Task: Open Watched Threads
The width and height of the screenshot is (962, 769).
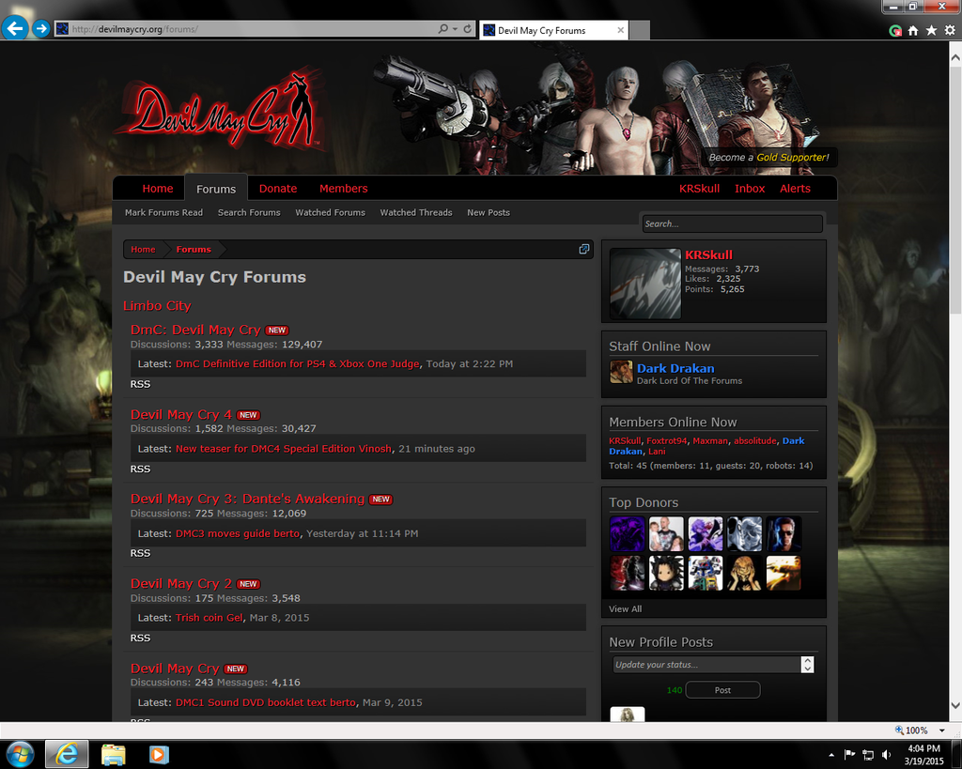Action: 416,212
